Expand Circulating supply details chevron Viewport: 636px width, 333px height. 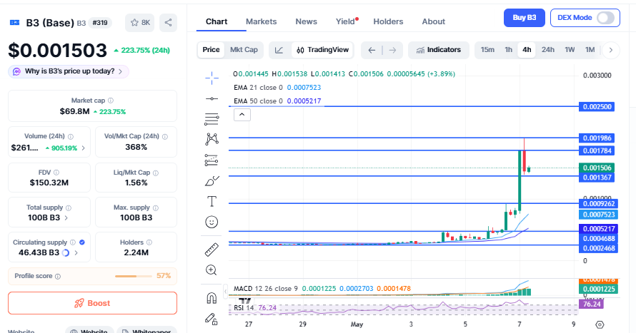(x=76, y=253)
